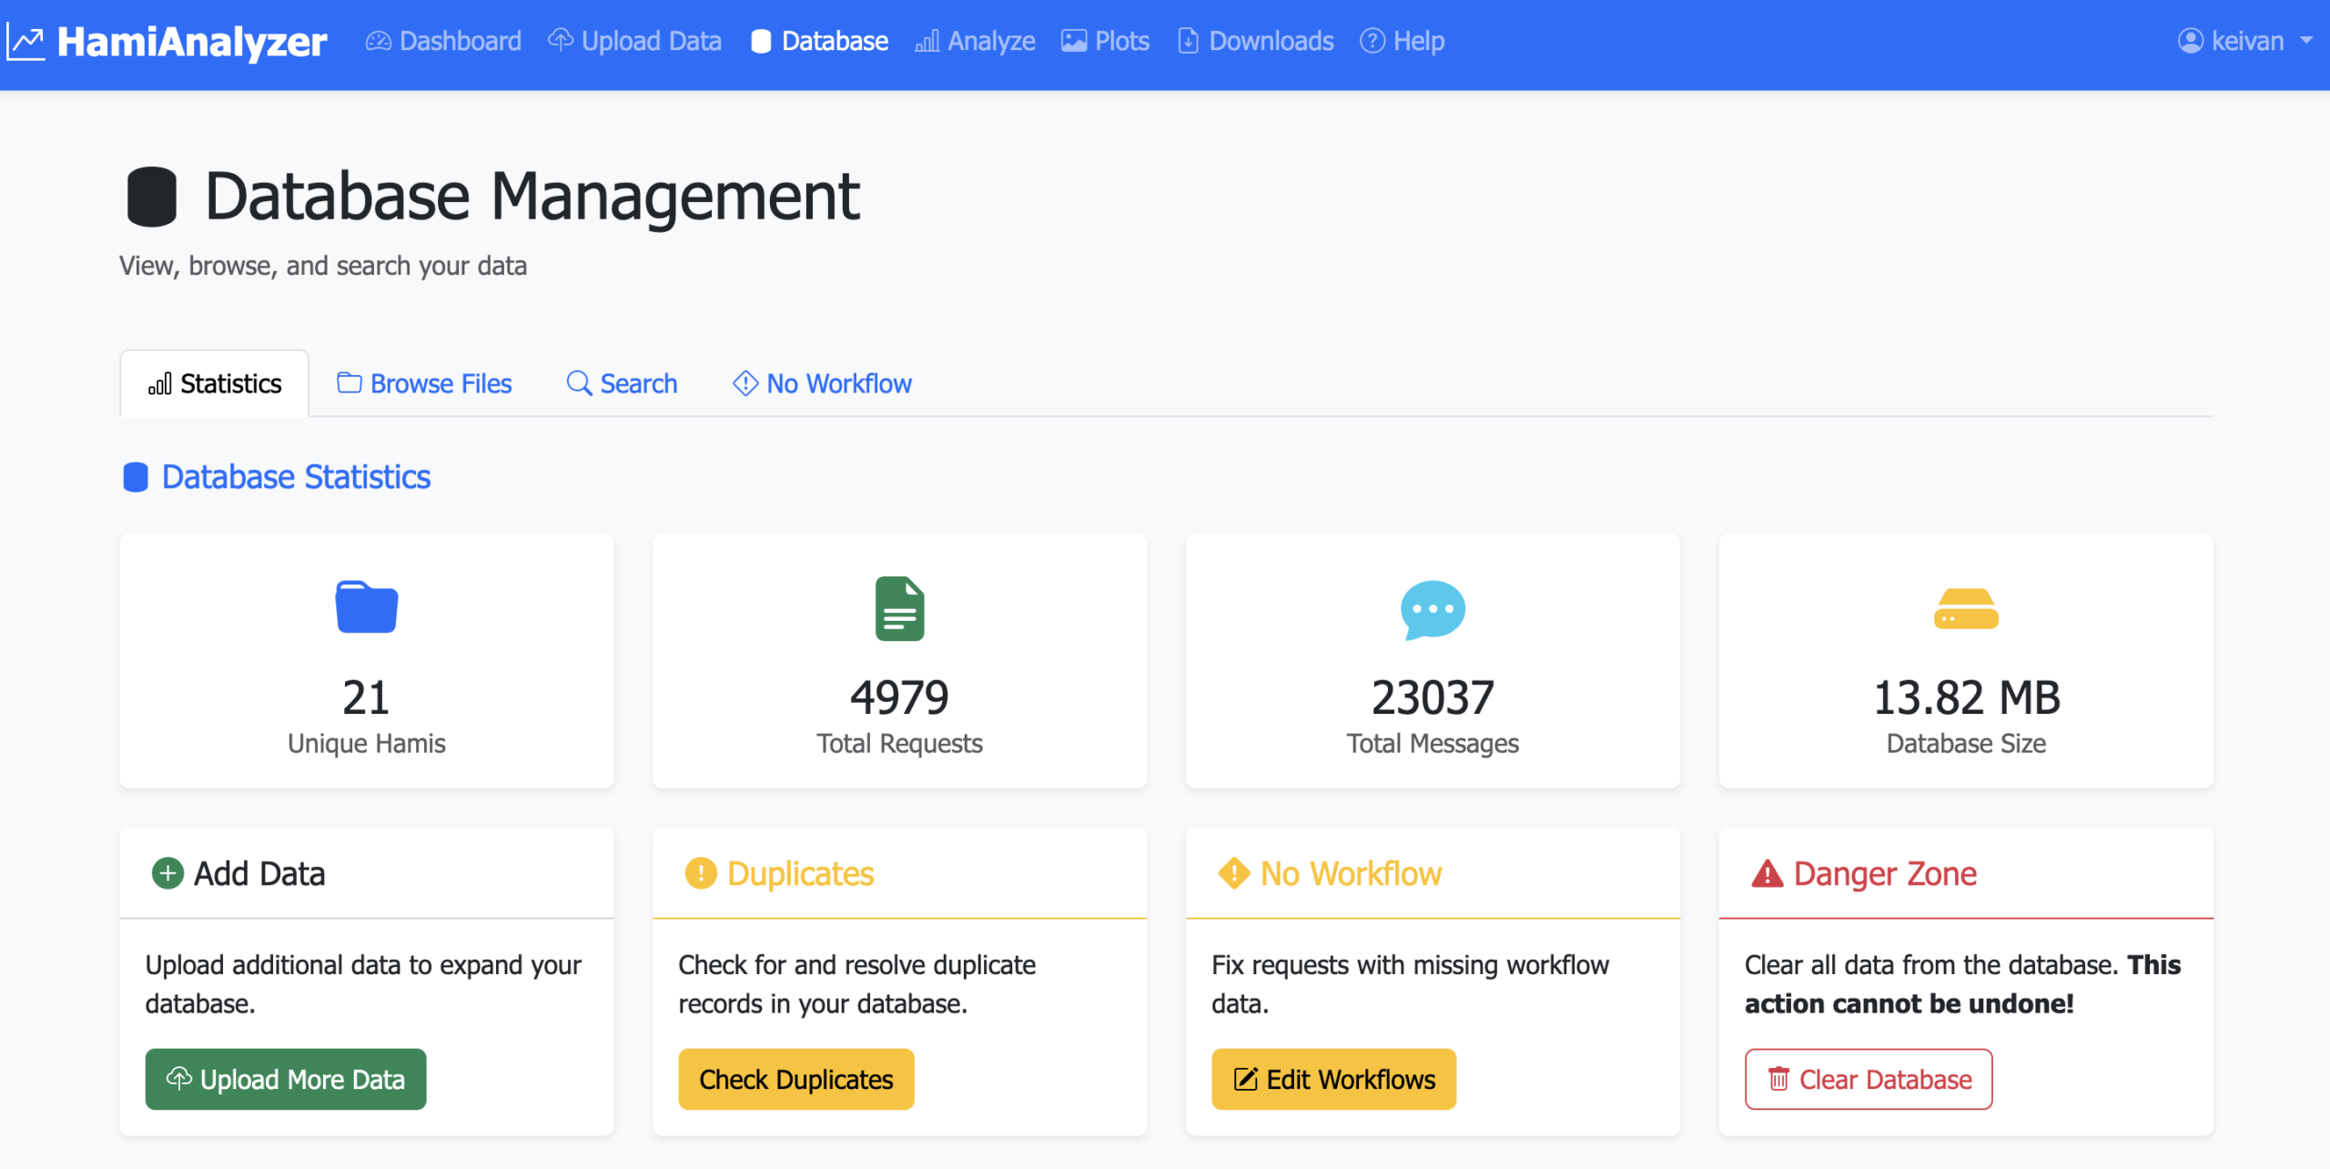This screenshot has height=1169, width=2330.
Task: Click the HamiAnalyzer chart logo icon
Action: click(25, 42)
